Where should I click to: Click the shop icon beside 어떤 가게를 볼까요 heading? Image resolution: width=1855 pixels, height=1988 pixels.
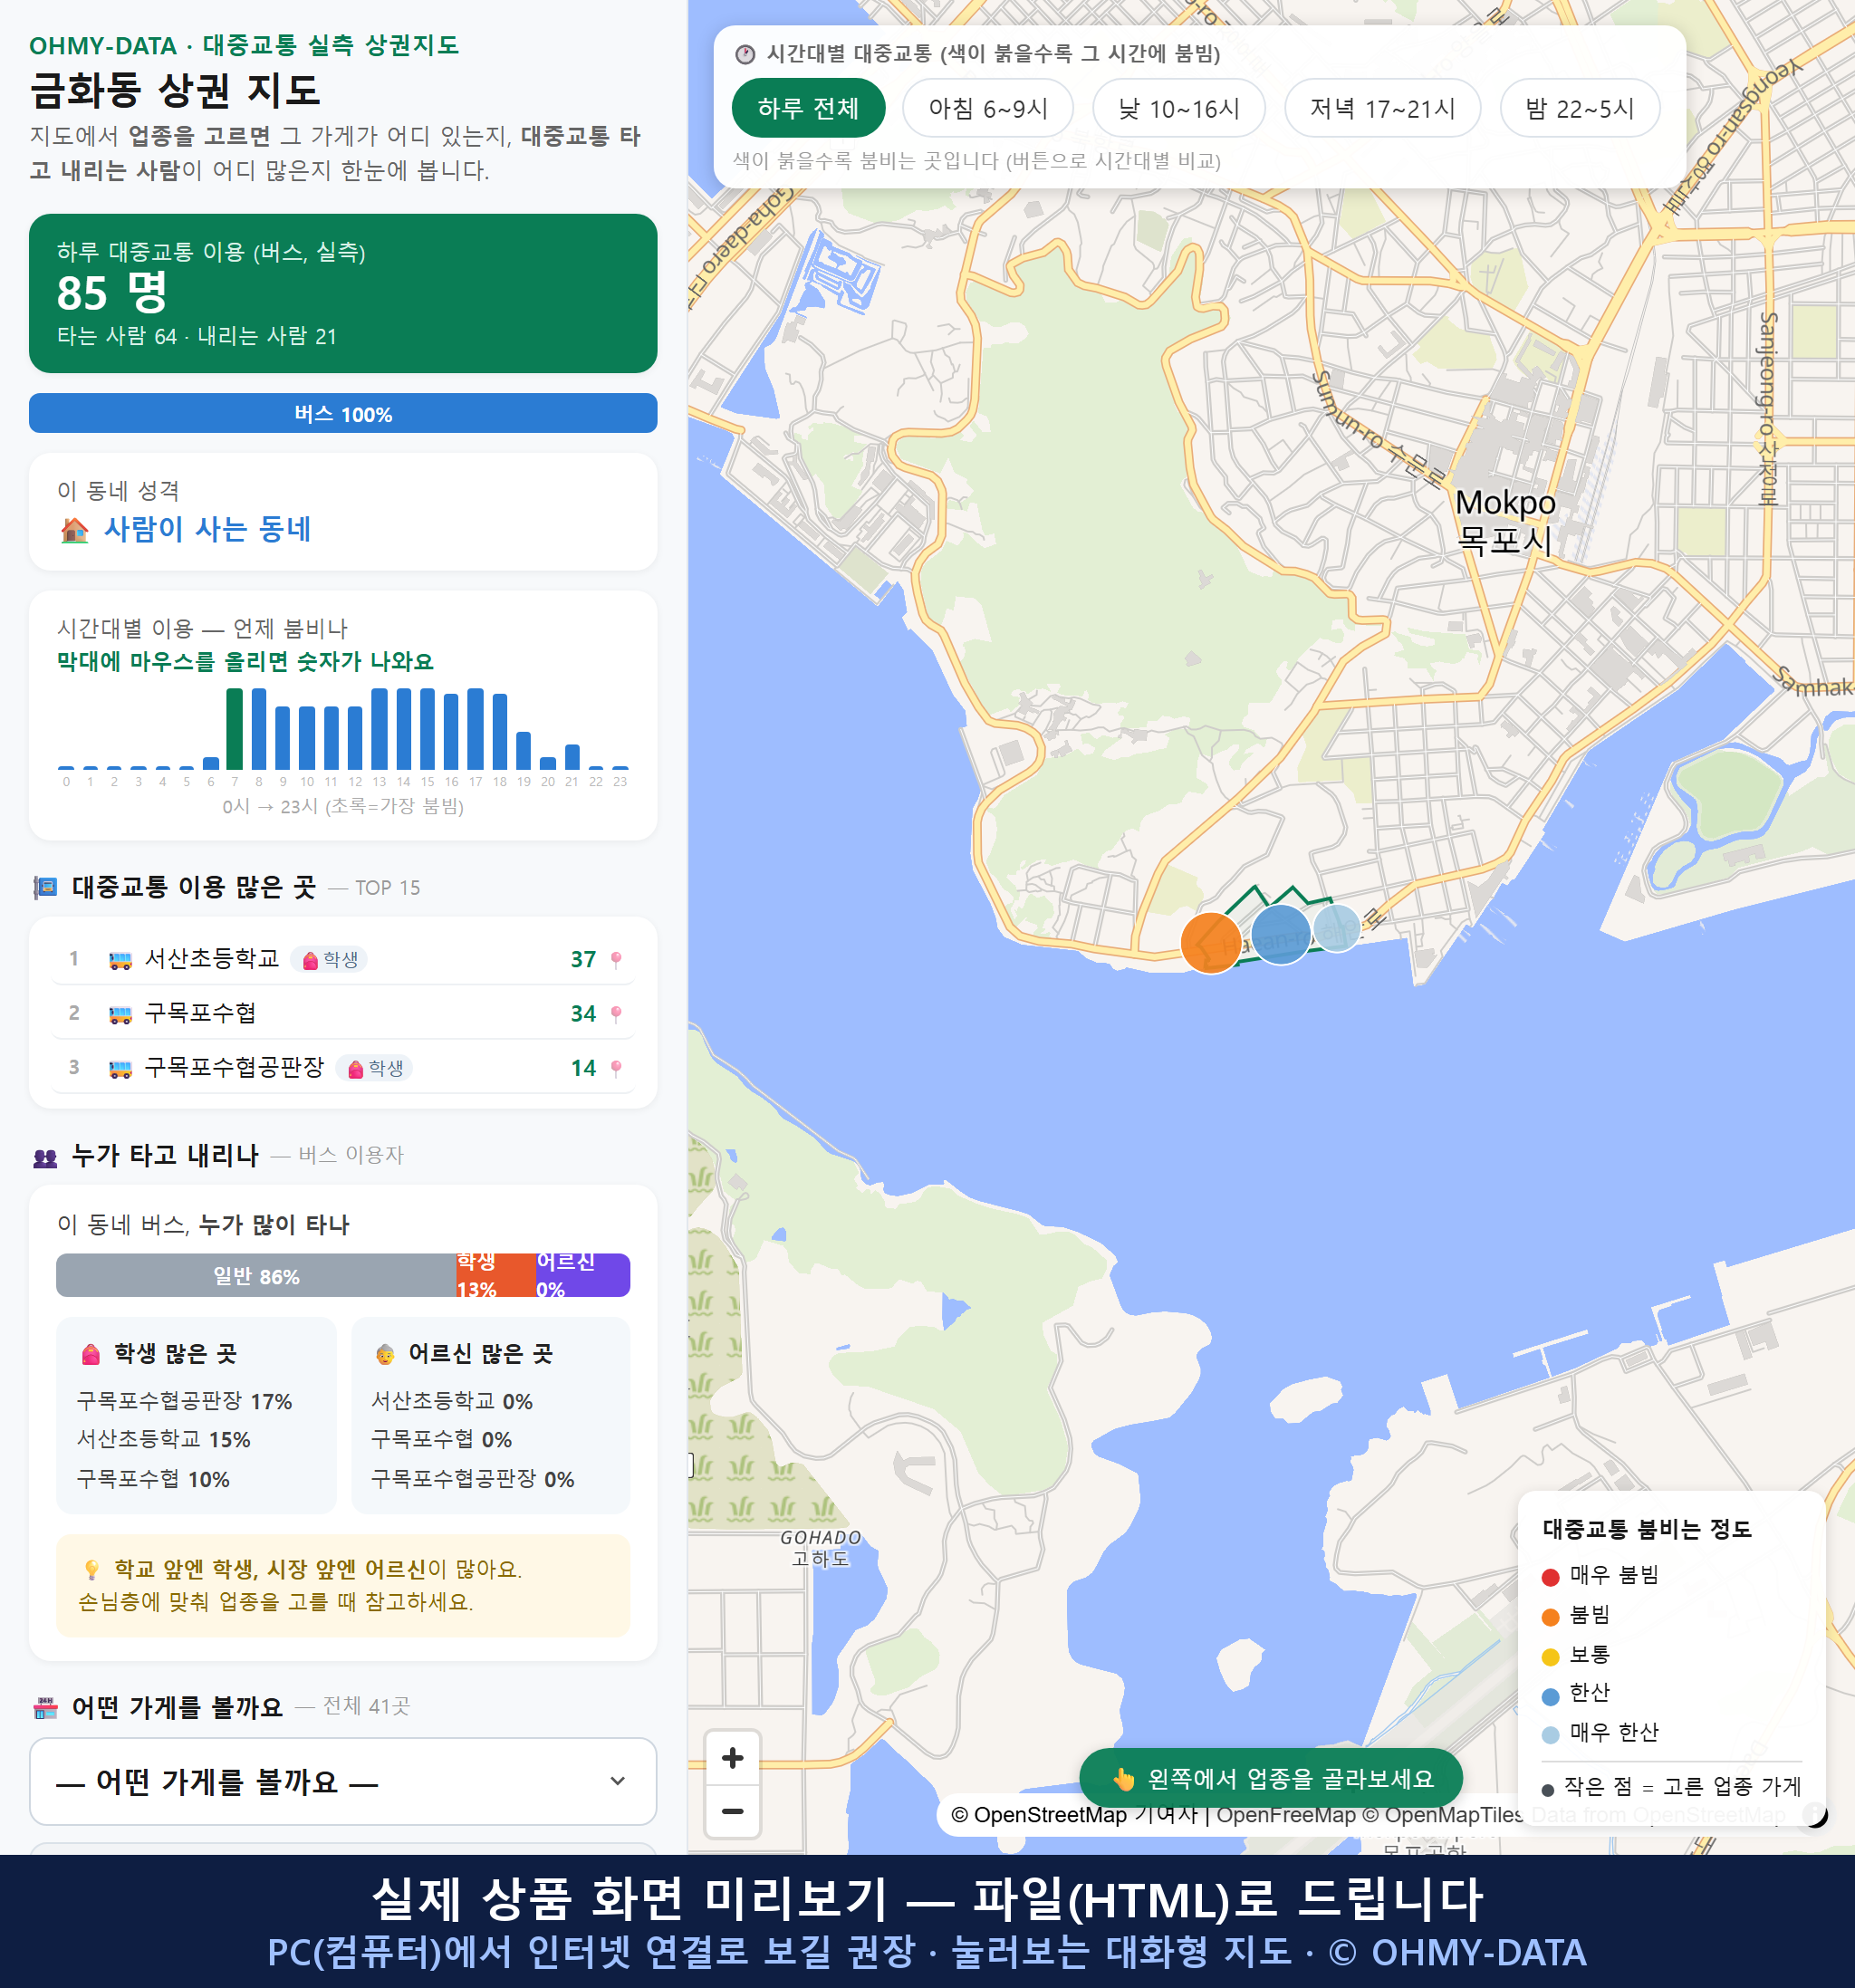coord(45,1707)
